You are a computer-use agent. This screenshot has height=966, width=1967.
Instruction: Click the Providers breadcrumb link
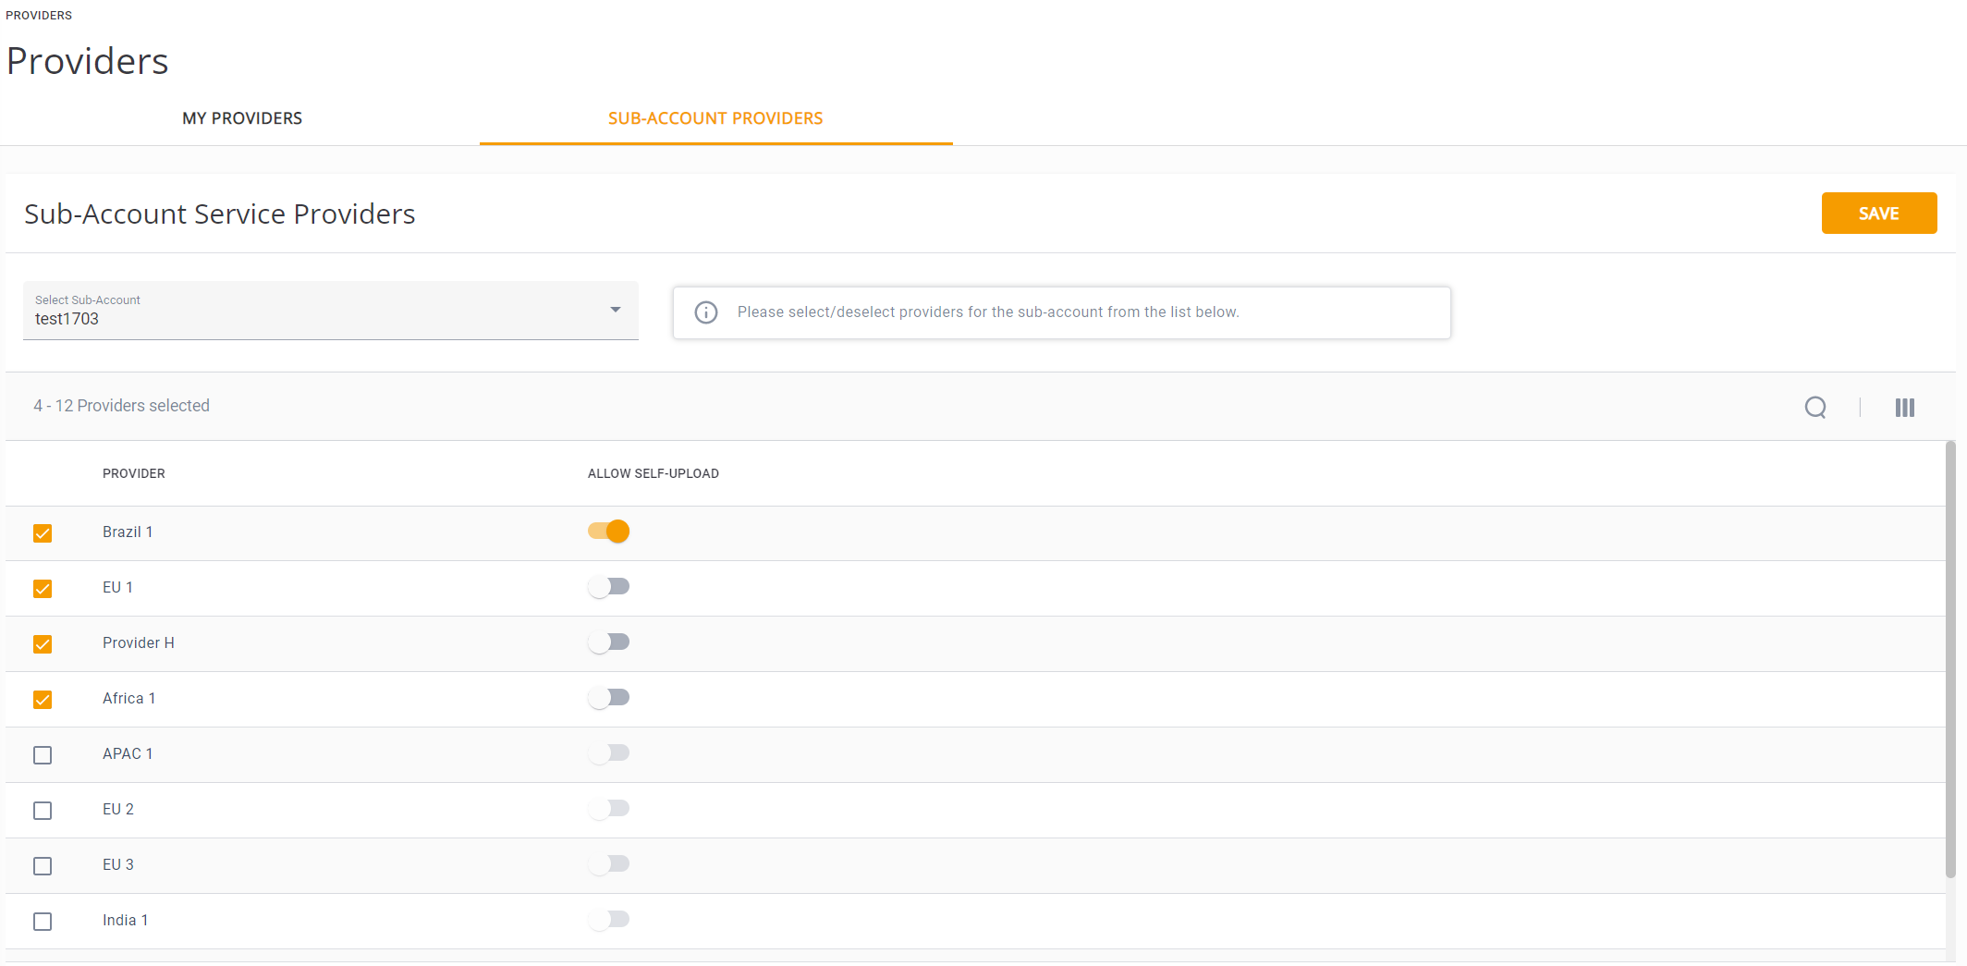[39, 16]
